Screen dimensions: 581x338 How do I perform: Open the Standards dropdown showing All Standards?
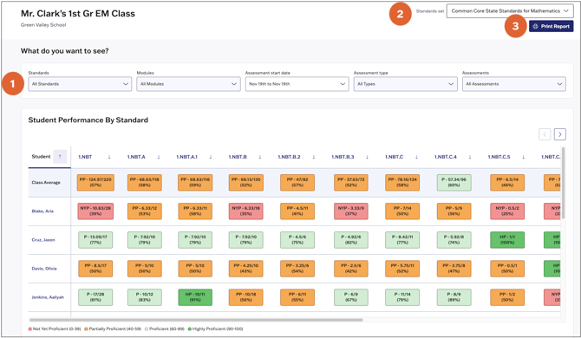80,84
